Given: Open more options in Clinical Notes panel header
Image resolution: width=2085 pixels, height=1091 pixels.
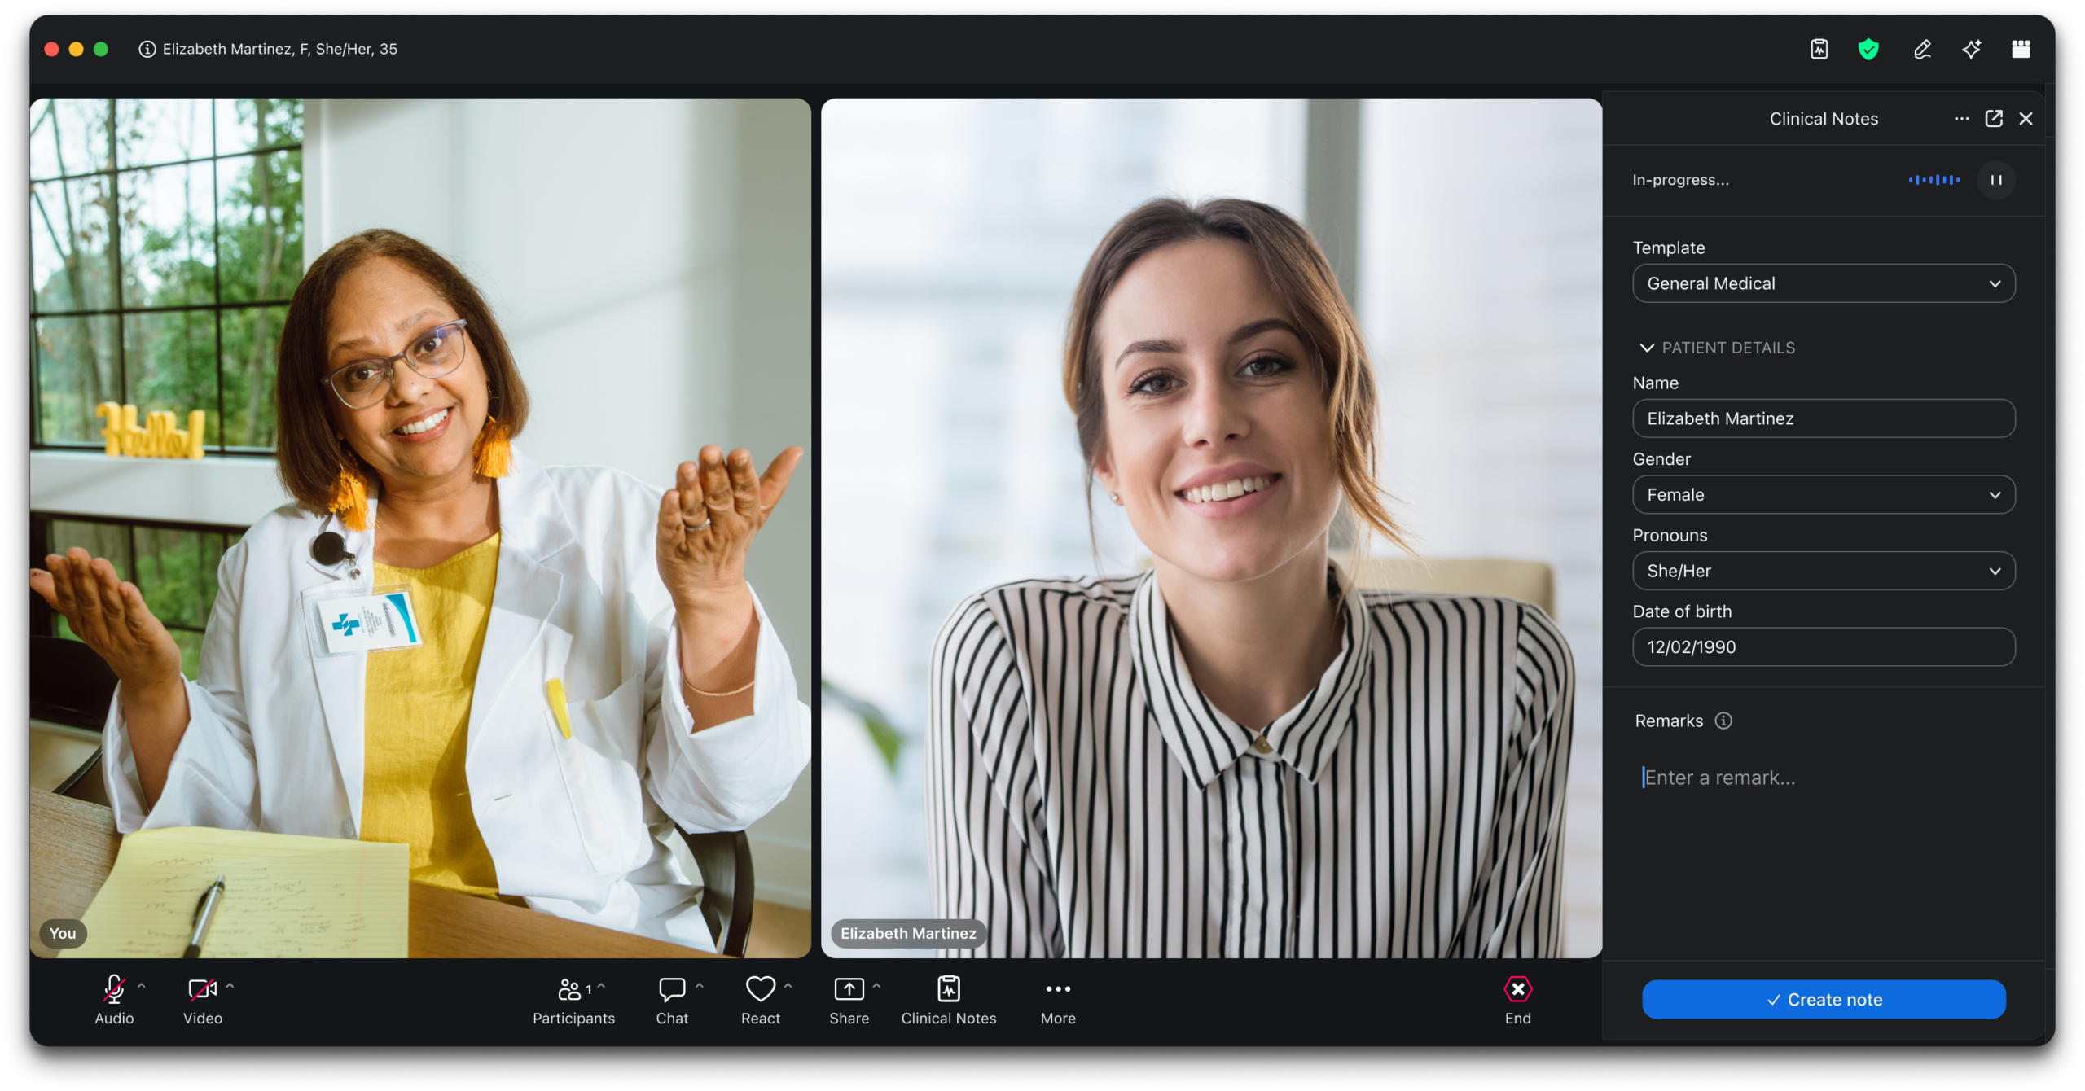Looking at the screenshot, I should point(1961,119).
